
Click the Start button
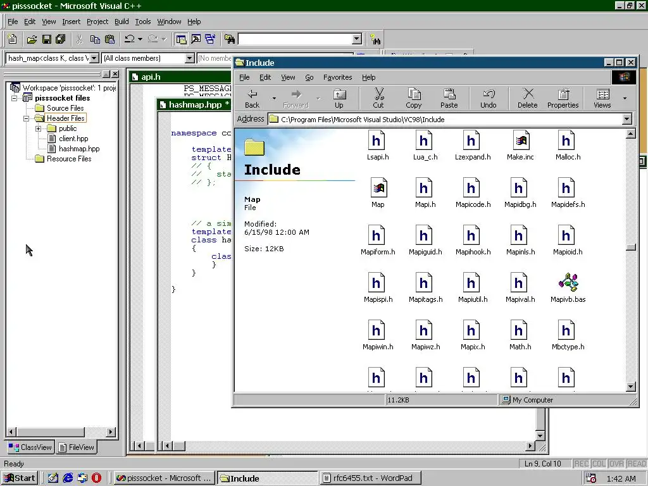click(x=20, y=478)
